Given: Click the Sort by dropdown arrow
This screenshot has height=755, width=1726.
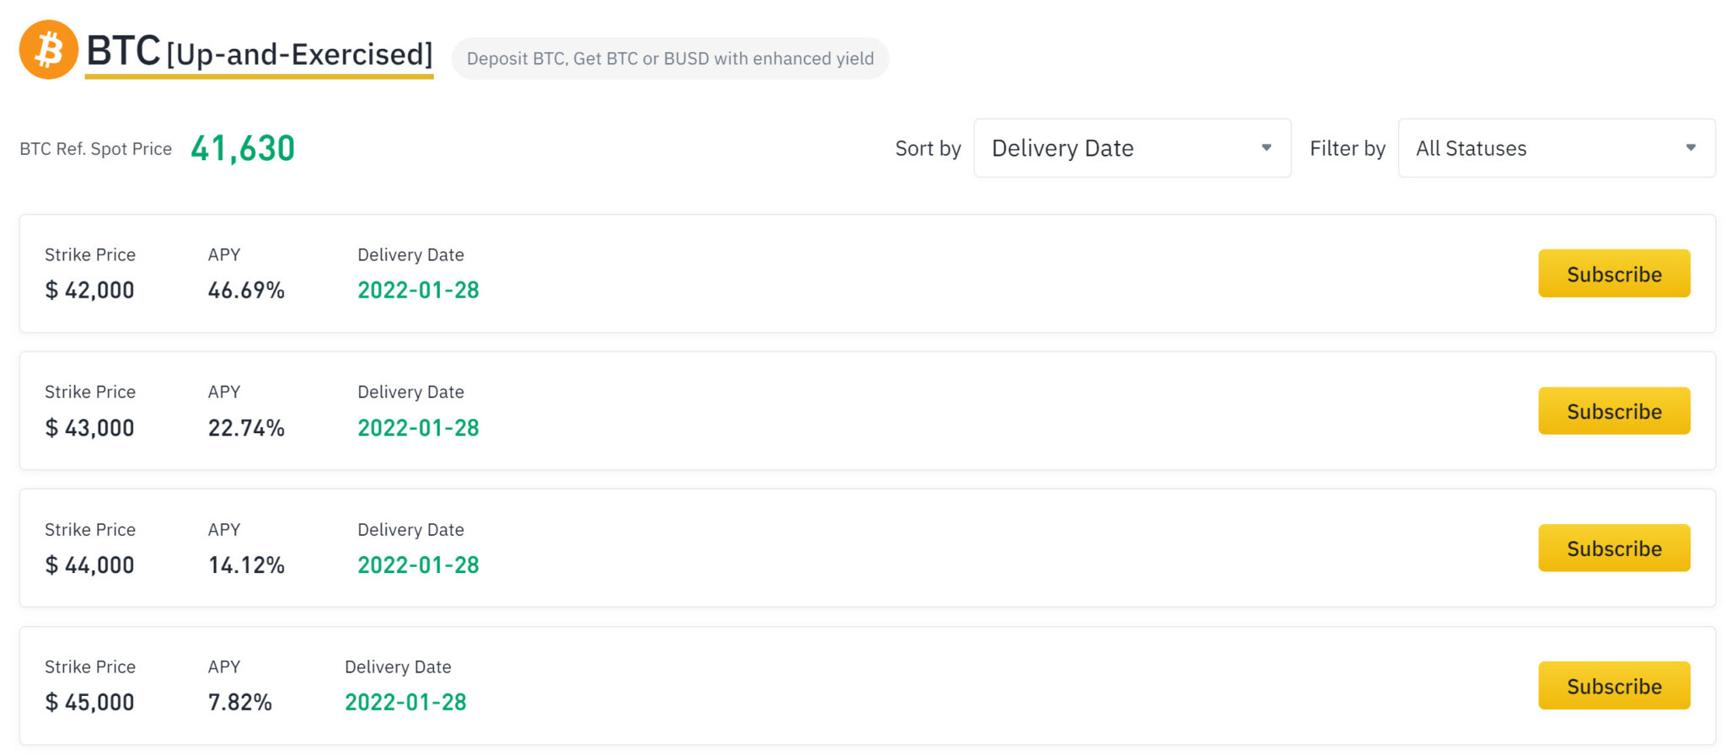Looking at the screenshot, I should point(1266,147).
